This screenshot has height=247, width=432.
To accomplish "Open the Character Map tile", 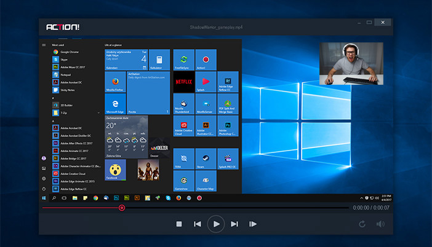I will (206, 181).
